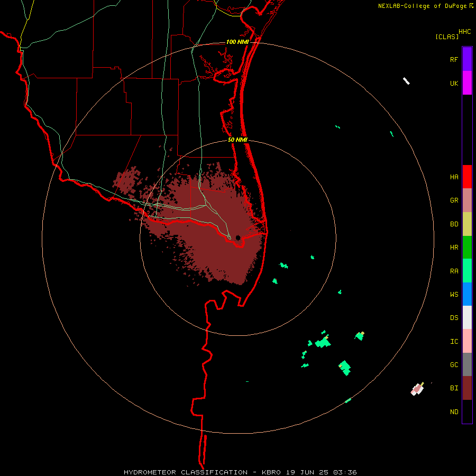Pick the RA rain legend swatch
The width and height of the screenshot is (476, 476).
pos(467,271)
